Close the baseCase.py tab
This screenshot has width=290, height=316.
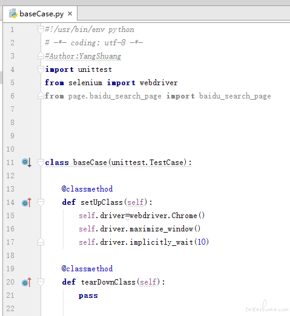(x=70, y=14)
